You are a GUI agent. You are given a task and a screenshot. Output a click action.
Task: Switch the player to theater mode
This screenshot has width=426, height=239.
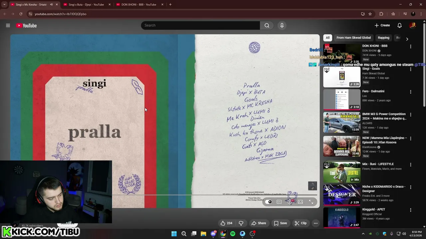301,202
